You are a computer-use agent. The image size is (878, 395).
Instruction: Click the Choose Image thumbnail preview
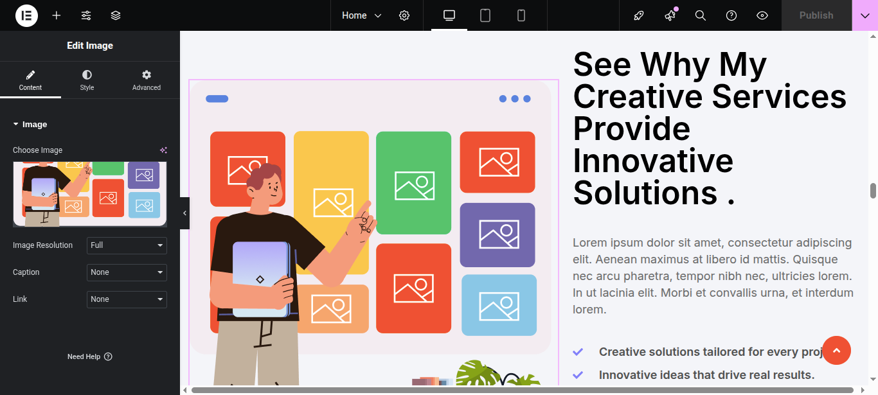tap(90, 194)
